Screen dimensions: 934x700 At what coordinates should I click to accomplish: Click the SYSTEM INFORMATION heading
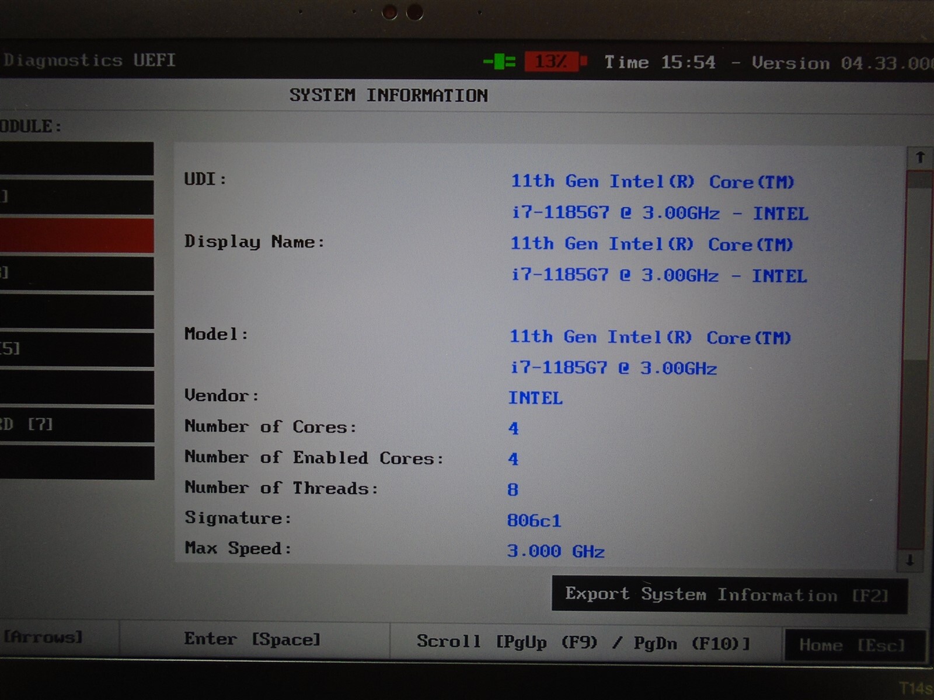389,95
